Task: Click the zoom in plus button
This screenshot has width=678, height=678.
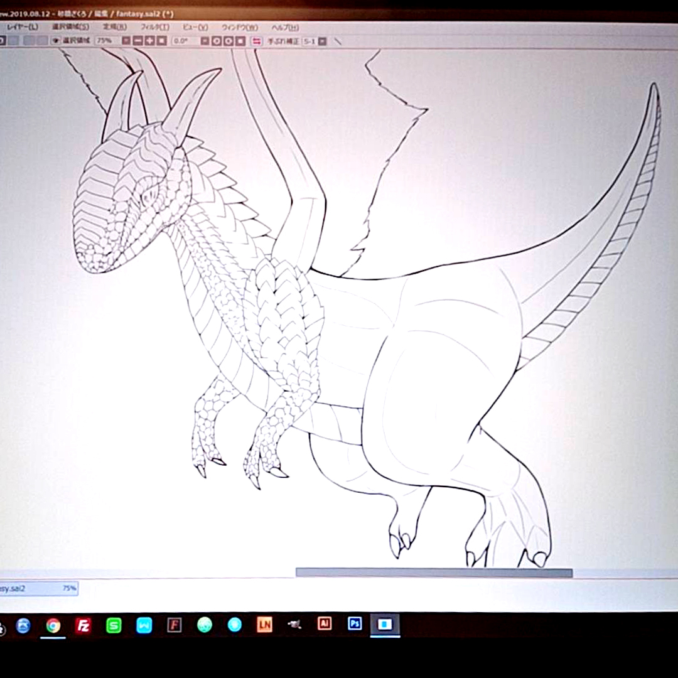Action: coord(150,41)
